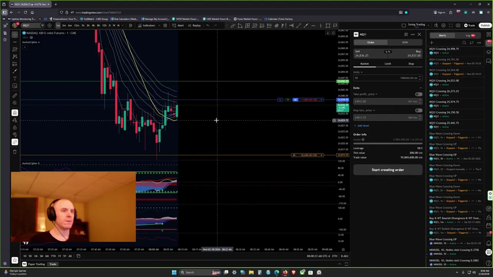Toggle hide all drawings eye tool
This screenshot has height=277, width=493.
pos(15,135)
